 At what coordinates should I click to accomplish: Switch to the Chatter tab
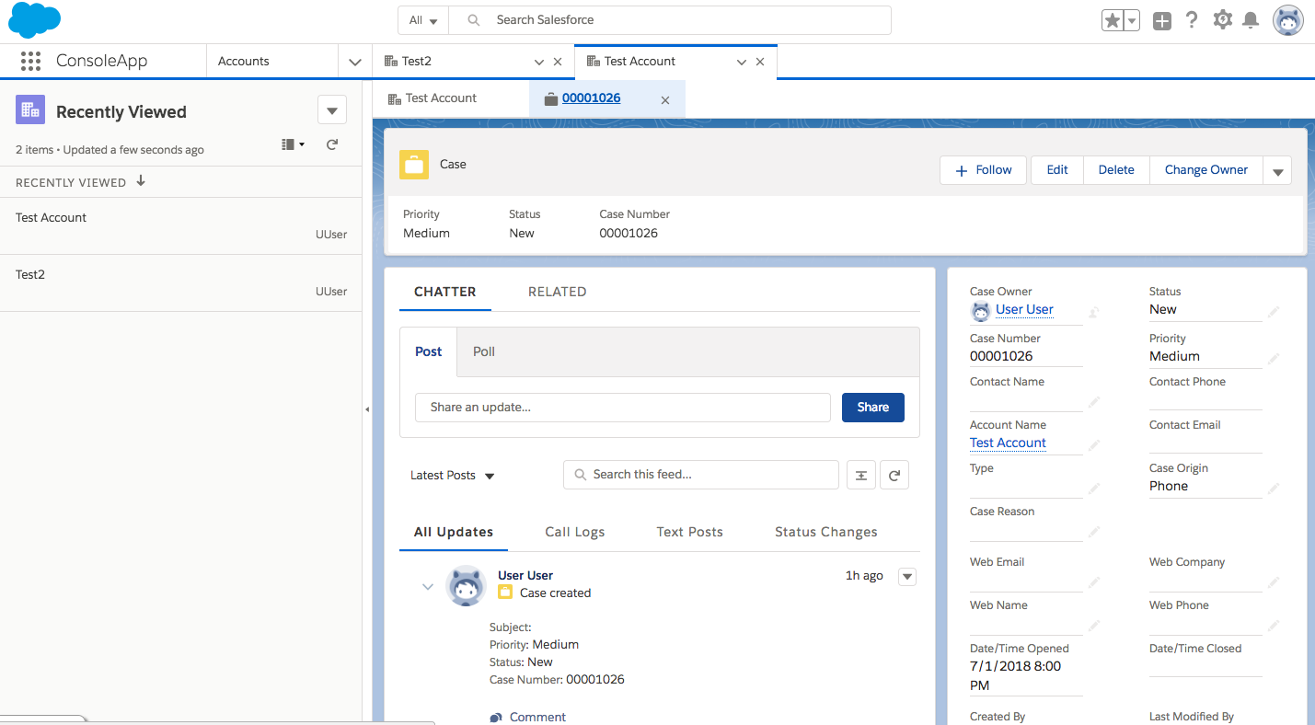445,292
